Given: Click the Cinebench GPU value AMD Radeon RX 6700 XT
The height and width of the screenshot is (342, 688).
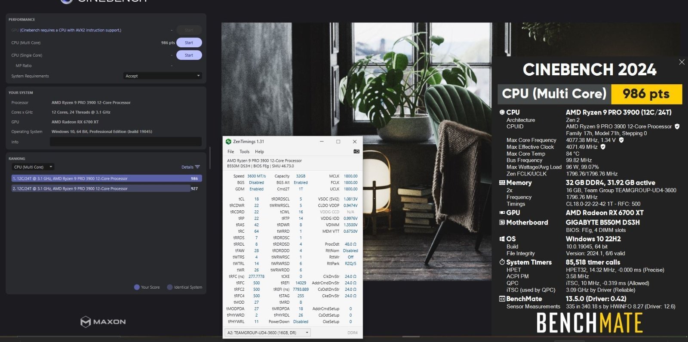Looking at the screenshot, I should [75, 122].
